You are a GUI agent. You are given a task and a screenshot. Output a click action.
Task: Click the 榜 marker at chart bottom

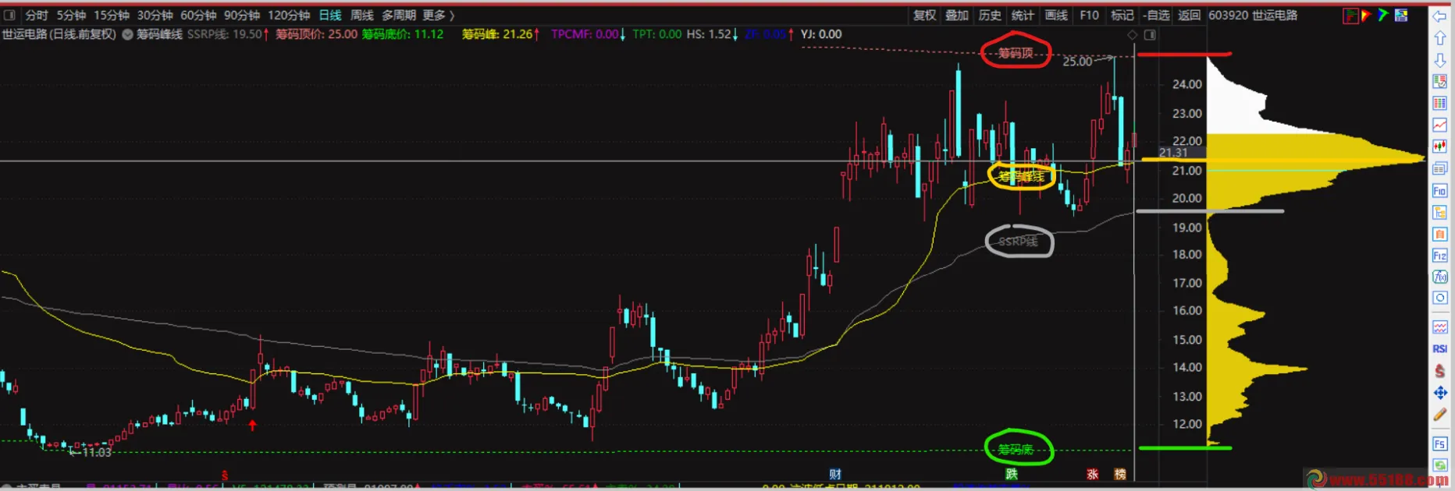click(x=1120, y=474)
